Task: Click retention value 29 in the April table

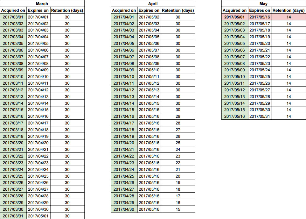Action: pyautogui.click(x=178, y=117)
